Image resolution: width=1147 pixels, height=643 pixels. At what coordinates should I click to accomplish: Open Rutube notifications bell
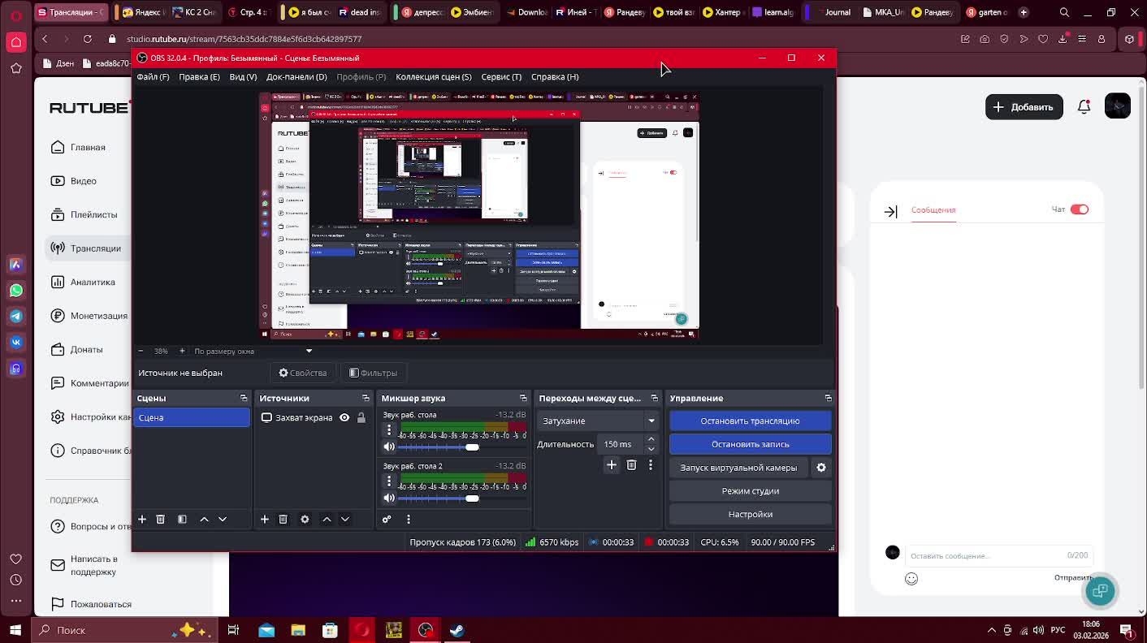[x=1084, y=107]
